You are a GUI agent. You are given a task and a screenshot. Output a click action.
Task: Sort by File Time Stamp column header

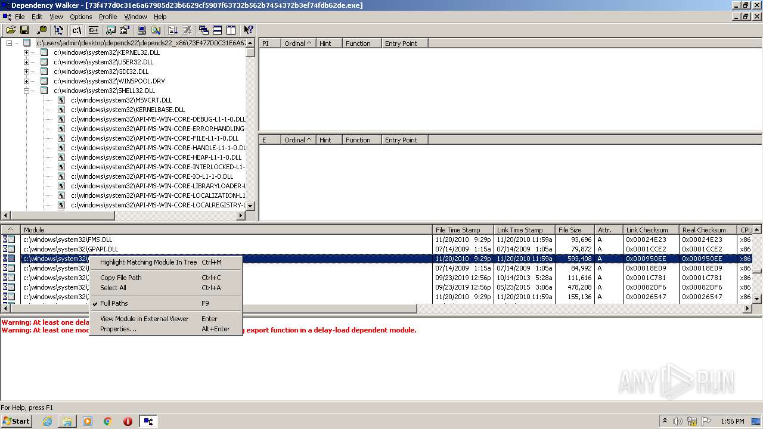(x=463, y=229)
